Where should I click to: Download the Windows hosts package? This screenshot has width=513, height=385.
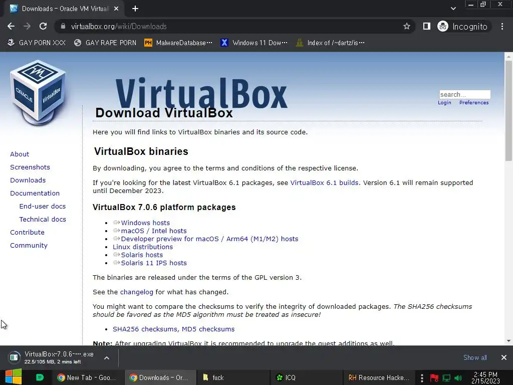click(145, 223)
